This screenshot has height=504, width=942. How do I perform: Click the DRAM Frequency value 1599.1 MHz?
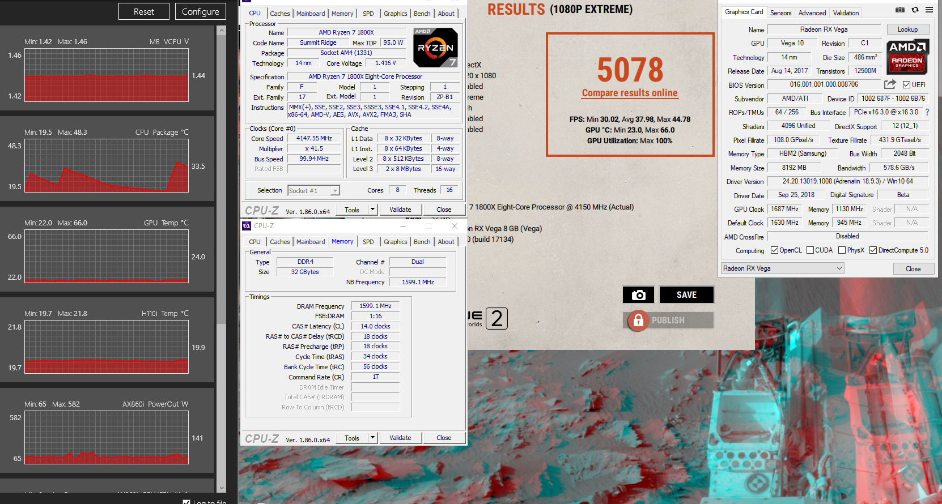point(375,306)
